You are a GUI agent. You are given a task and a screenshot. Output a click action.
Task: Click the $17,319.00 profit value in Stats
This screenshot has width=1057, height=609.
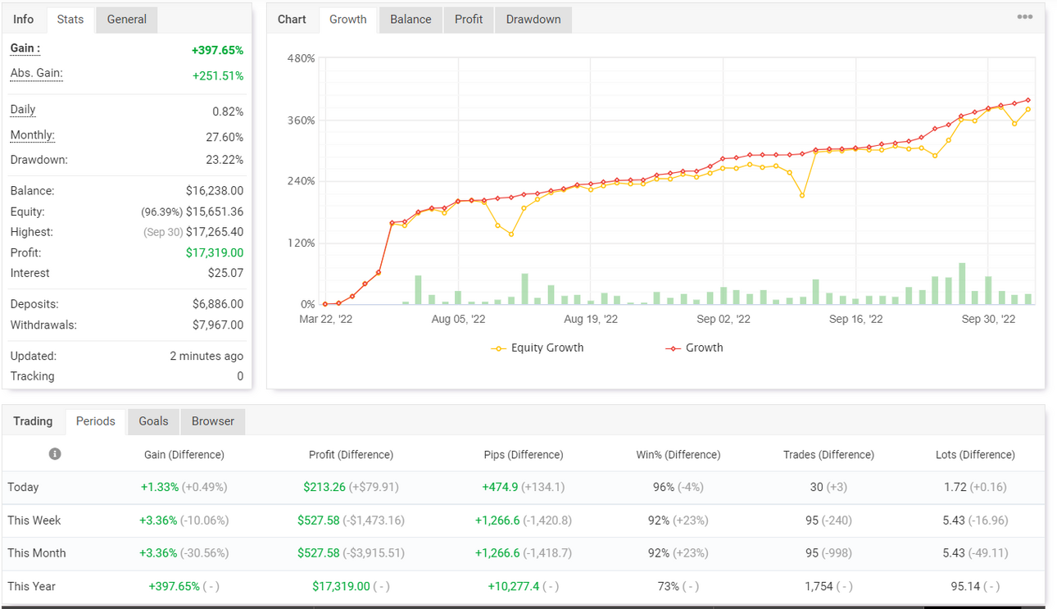coord(215,253)
